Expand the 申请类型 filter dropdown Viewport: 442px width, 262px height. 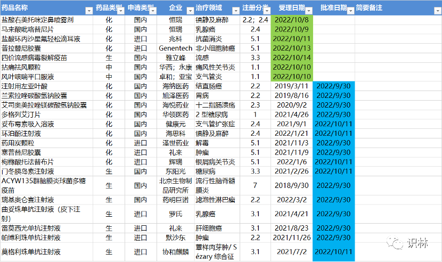tap(153, 10)
